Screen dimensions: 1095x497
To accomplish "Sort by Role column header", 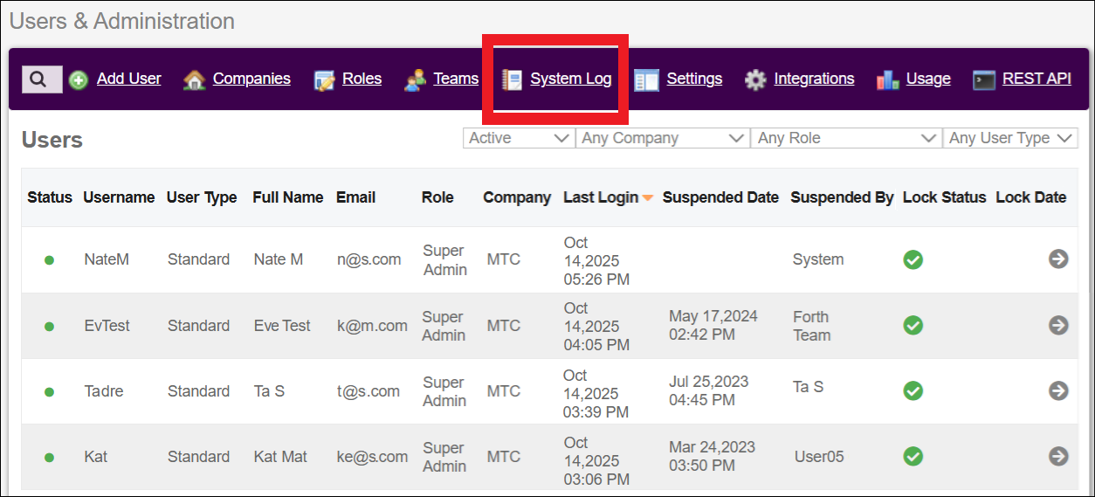I will tap(437, 197).
